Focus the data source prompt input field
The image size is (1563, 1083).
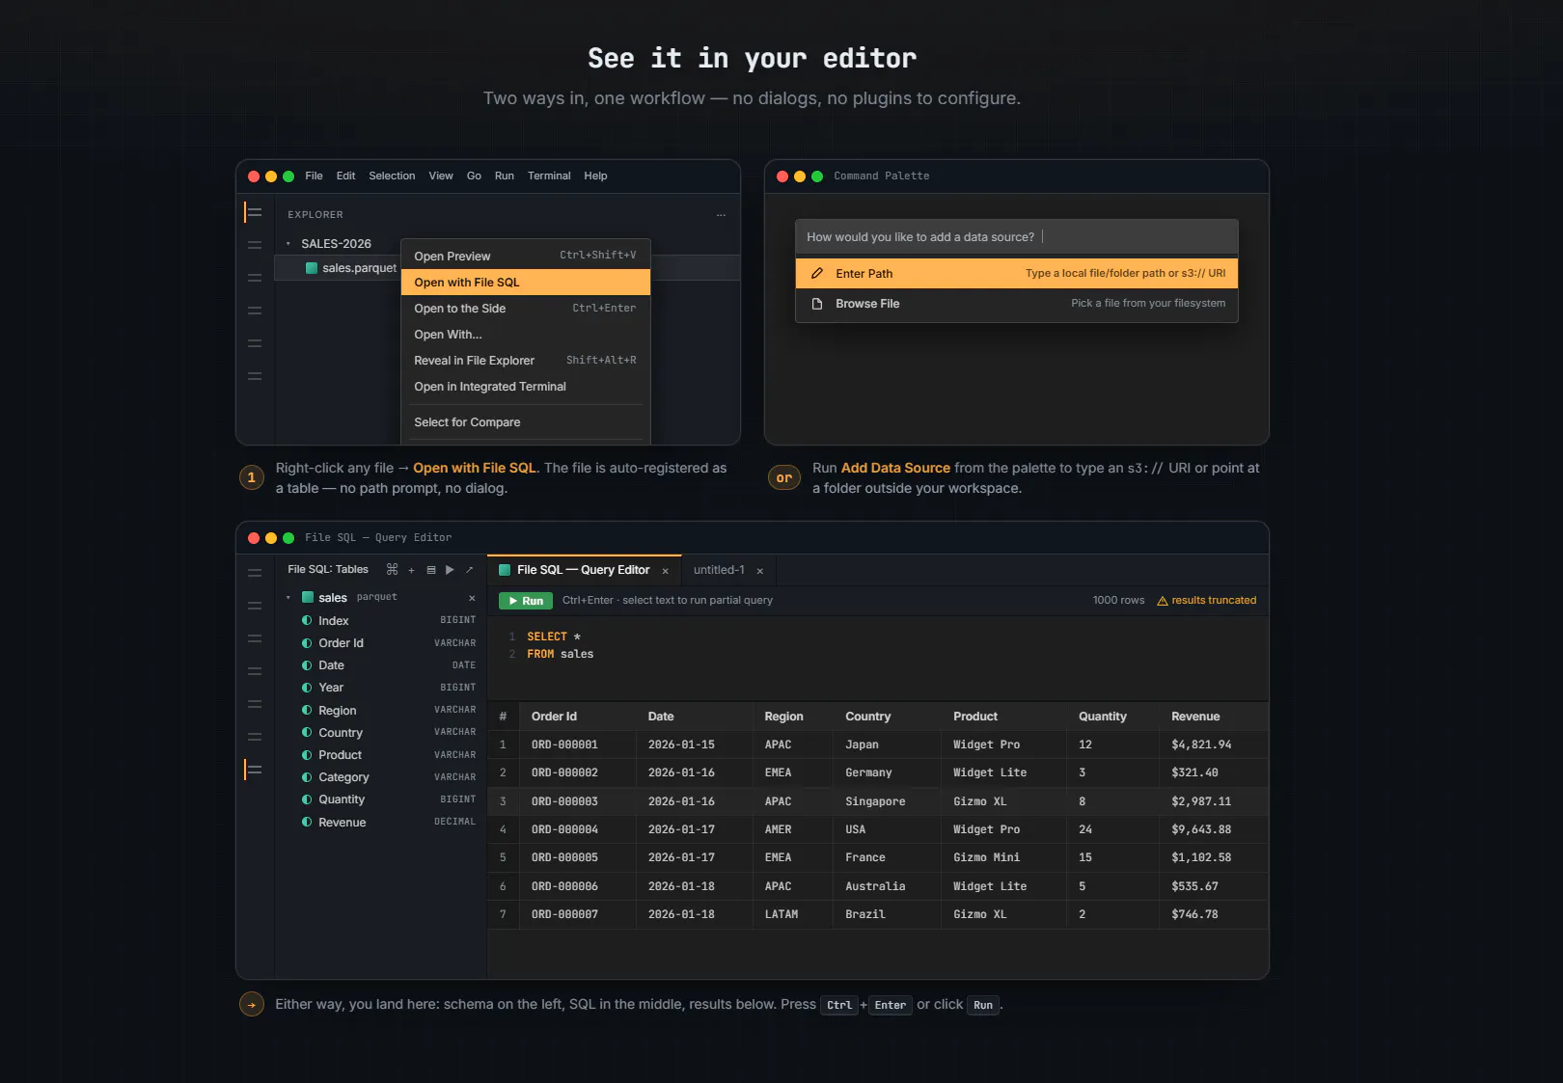click(x=1017, y=237)
